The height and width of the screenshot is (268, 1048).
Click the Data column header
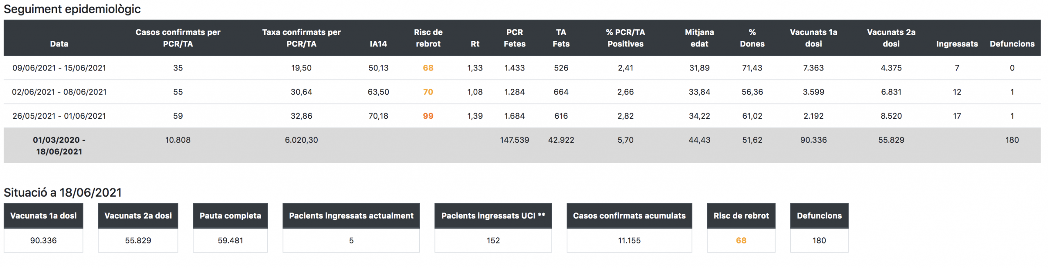pos(59,44)
